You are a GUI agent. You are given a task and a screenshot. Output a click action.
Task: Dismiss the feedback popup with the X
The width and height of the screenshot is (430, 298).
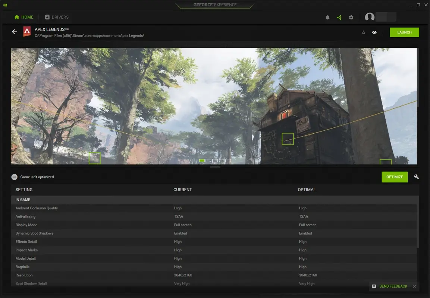pos(414,287)
